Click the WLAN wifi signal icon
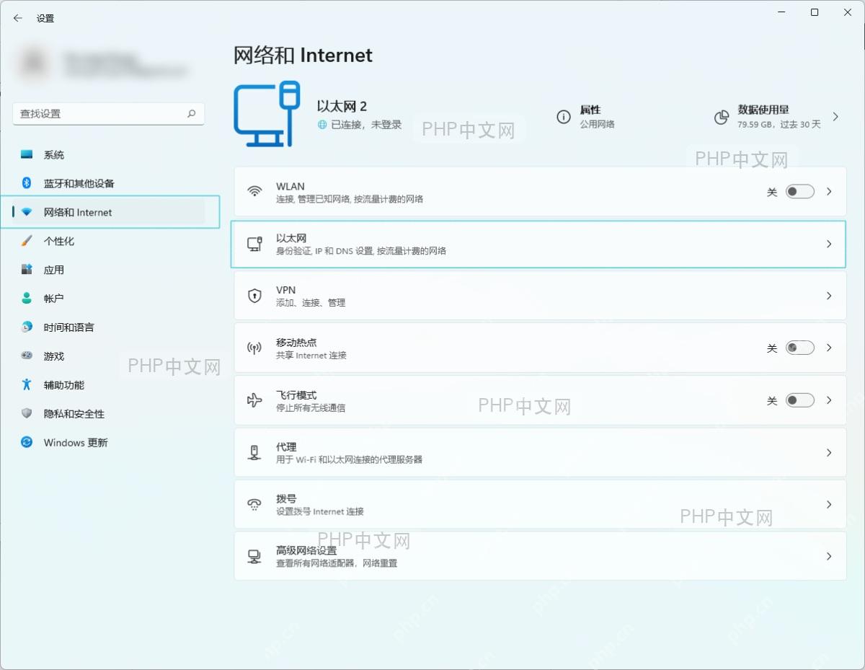Viewport: 865px width, 670px height. 254,192
